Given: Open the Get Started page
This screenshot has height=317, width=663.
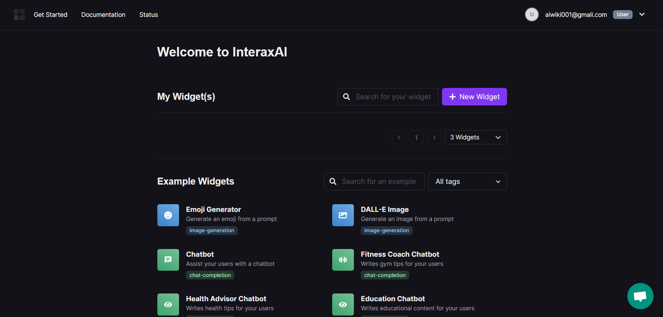Looking at the screenshot, I should [x=51, y=15].
